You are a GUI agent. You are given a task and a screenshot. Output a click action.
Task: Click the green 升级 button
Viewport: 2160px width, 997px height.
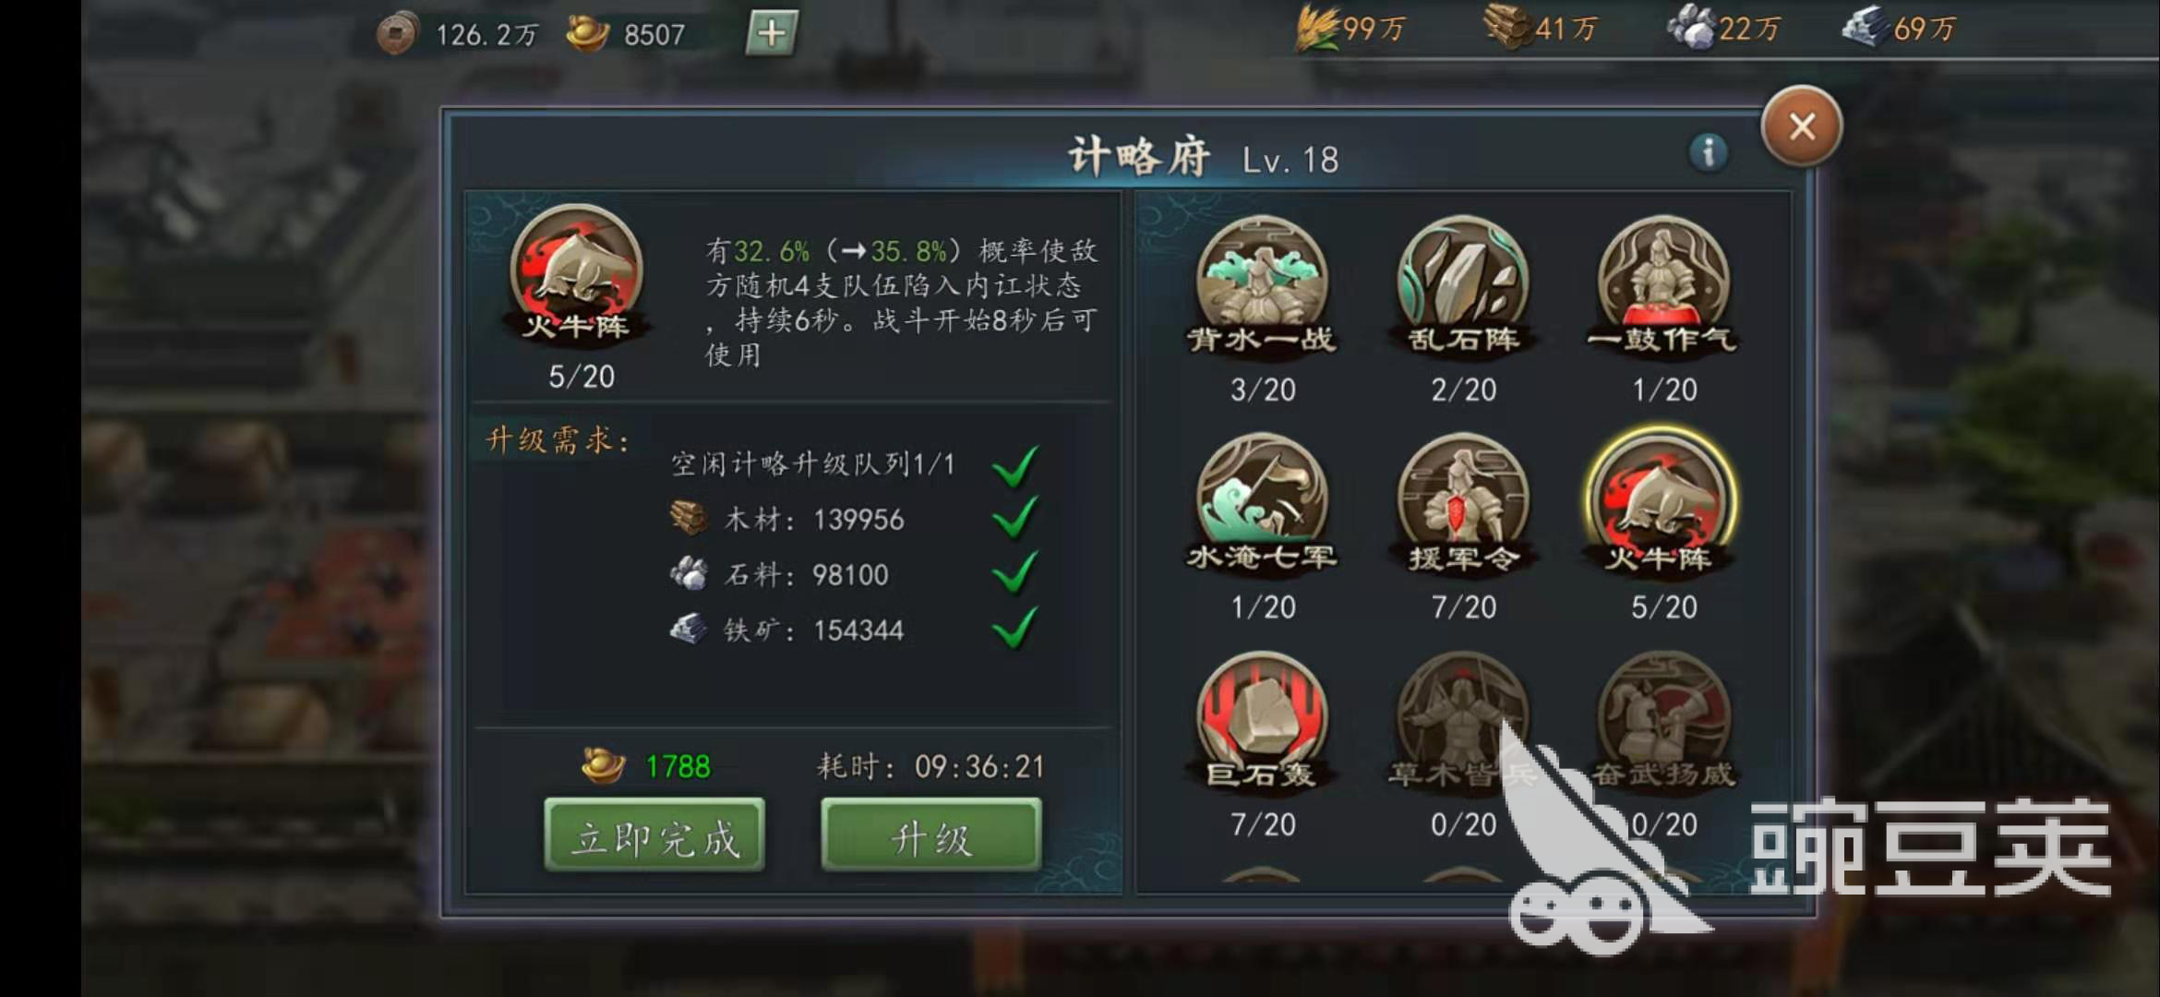(x=931, y=835)
